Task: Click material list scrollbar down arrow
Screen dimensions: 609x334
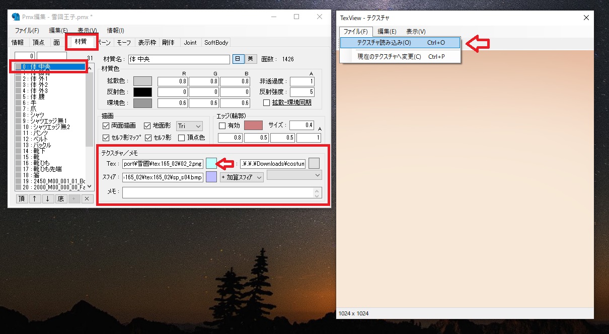Action: point(90,186)
